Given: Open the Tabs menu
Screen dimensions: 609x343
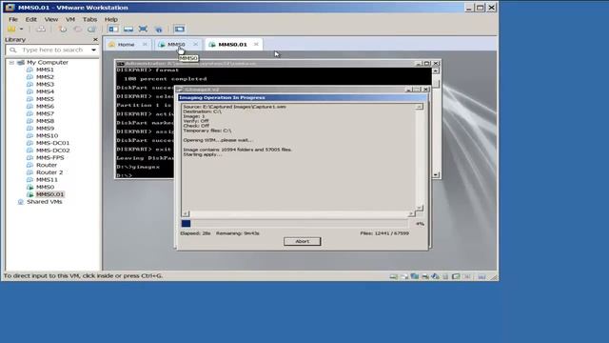Looking at the screenshot, I should click(89, 19).
